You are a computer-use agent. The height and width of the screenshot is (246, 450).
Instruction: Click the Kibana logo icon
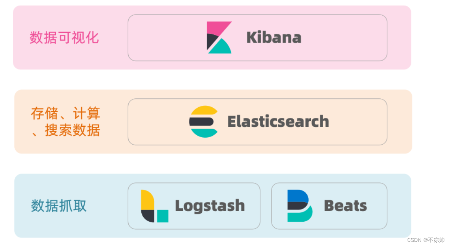[x=219, y=37]
